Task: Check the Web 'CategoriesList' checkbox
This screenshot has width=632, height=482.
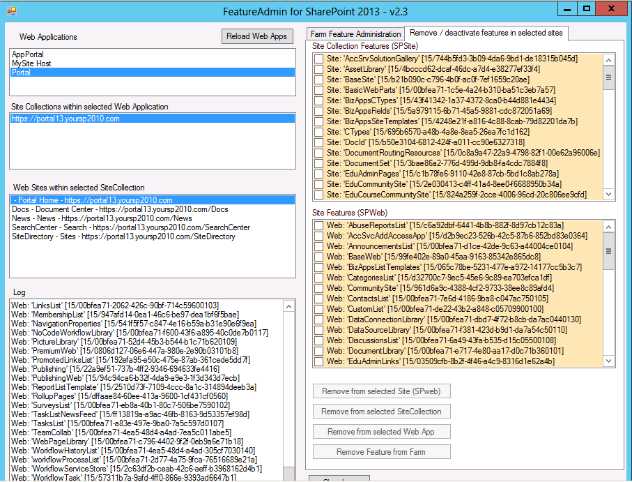Action: (x=319, y=278)
